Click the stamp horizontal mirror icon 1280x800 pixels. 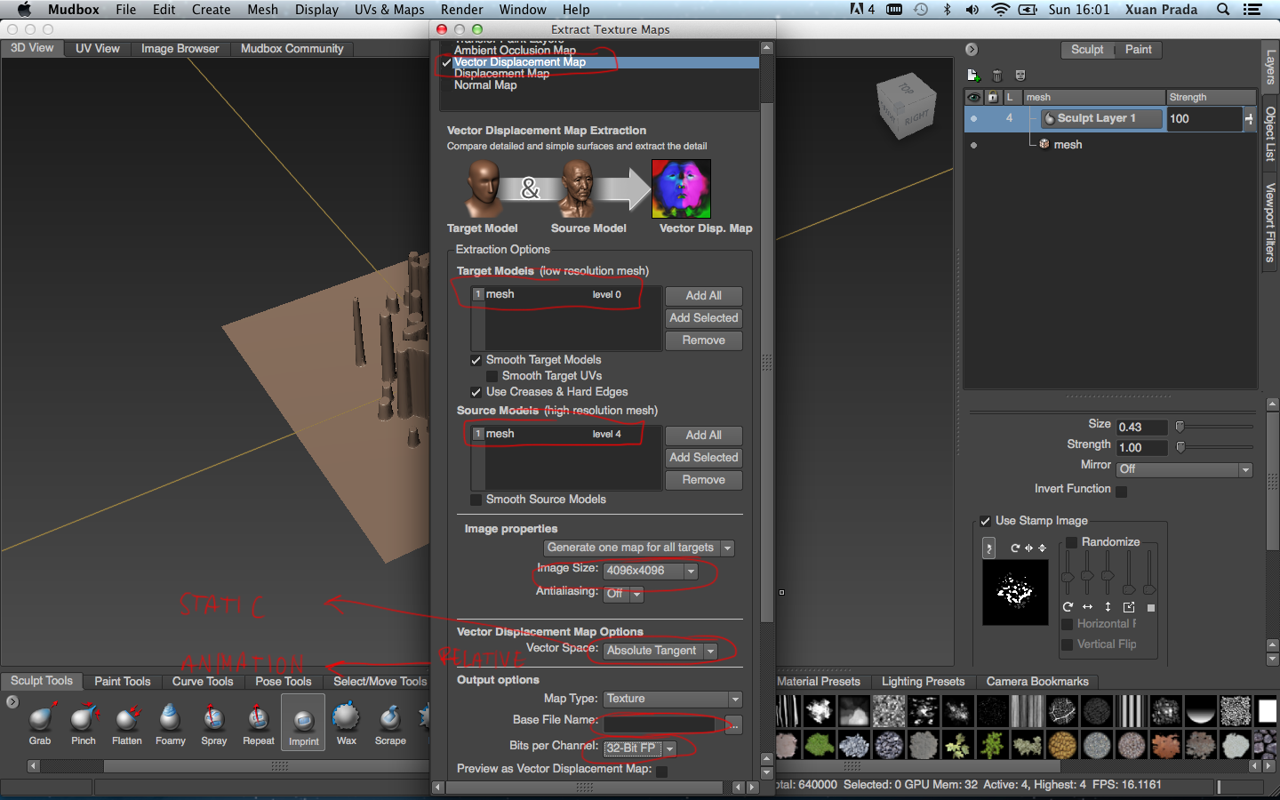point(1029,548)
